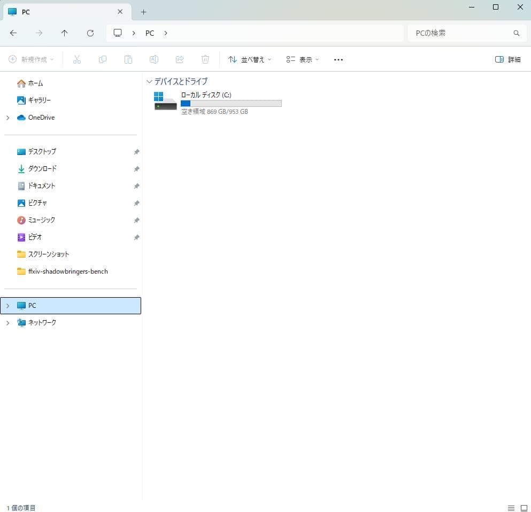Viewport: 531px width, 512px height.
Task: Click the search magnifier icon
Action: pyautogui.click(x=516, y=33)
